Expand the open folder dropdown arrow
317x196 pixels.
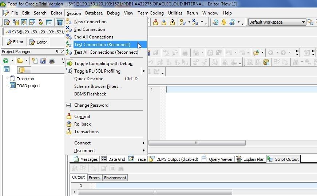tap(27, 61)
